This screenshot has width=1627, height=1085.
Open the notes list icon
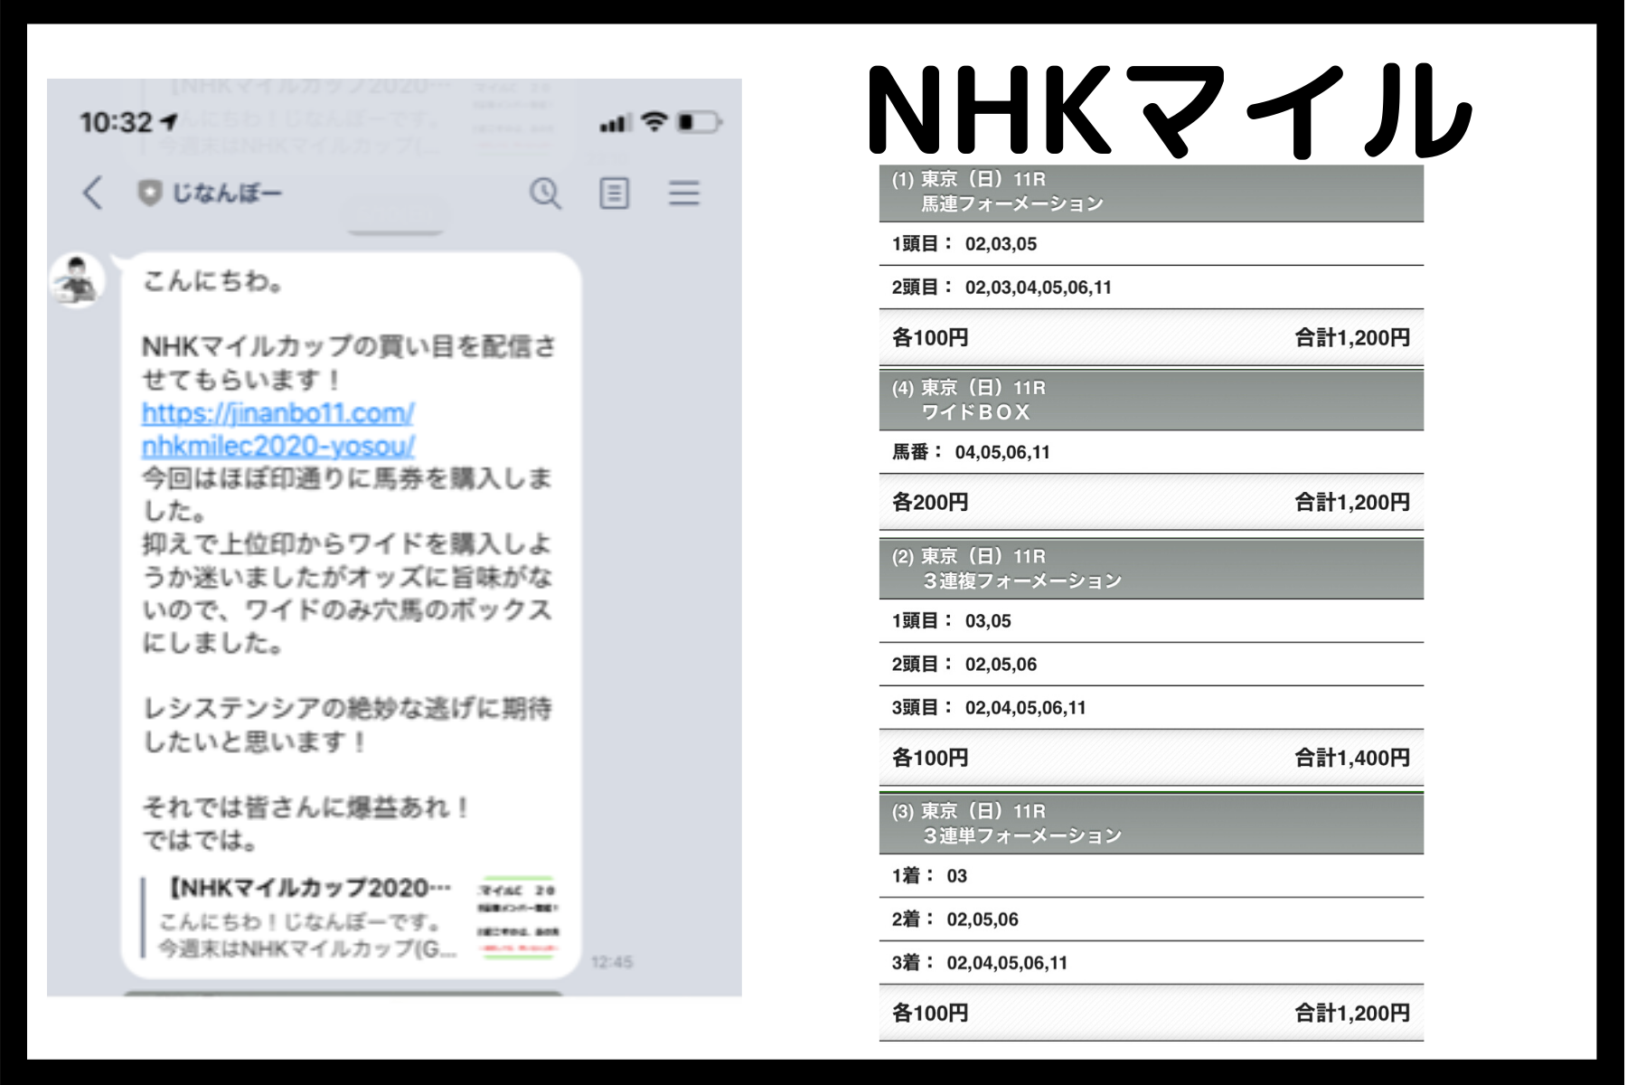tap(615, 193)
